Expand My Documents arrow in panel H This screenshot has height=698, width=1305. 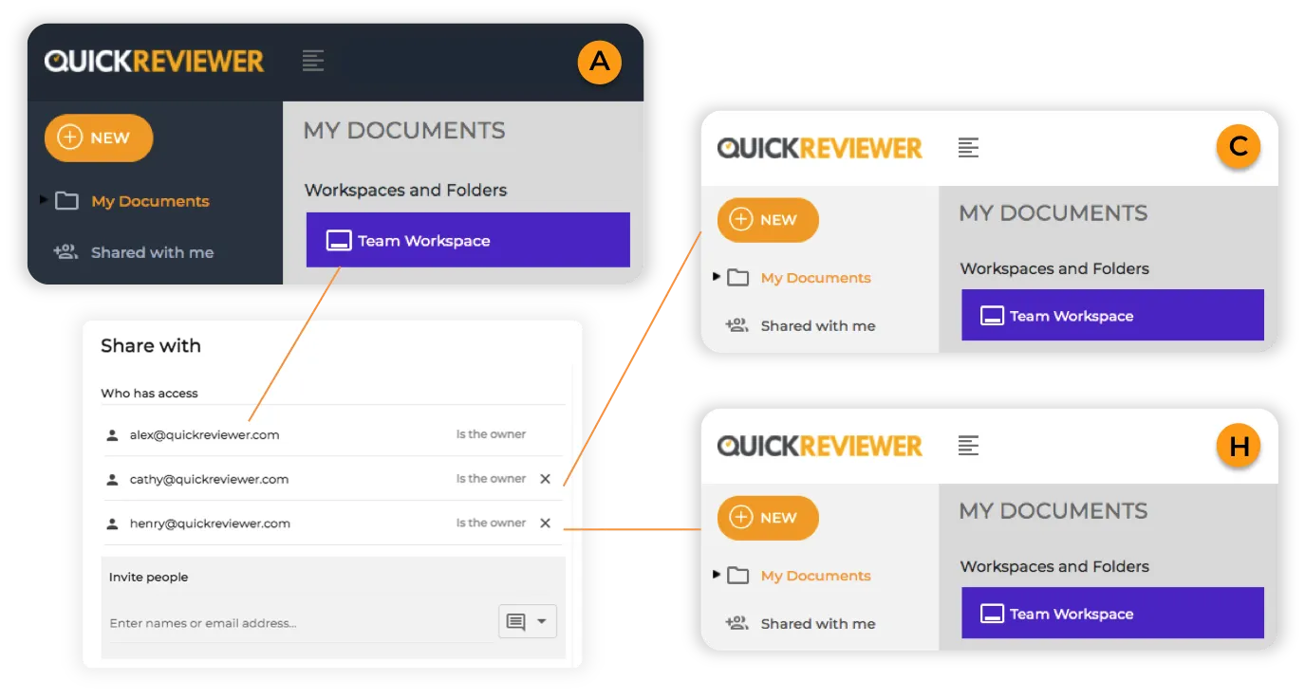pos(717,575)
